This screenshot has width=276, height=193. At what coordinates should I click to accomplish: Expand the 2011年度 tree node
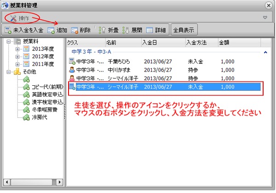[x=17, y=64]
